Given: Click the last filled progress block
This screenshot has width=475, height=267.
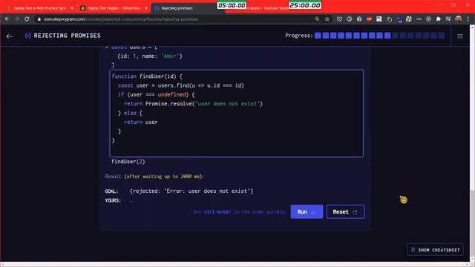Looking at the screenshot, I should coord(387,36).
